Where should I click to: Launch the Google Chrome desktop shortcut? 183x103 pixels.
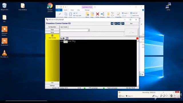point(50,7)
